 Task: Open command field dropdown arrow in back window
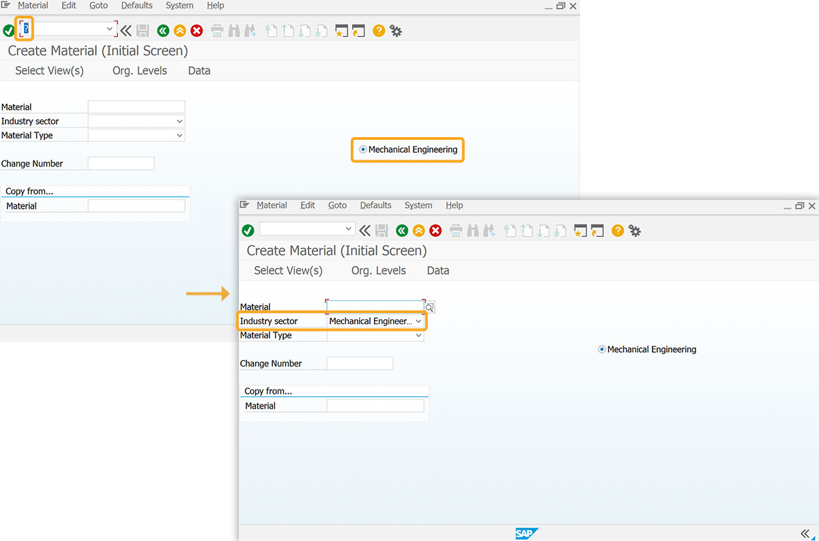[110, 29]
